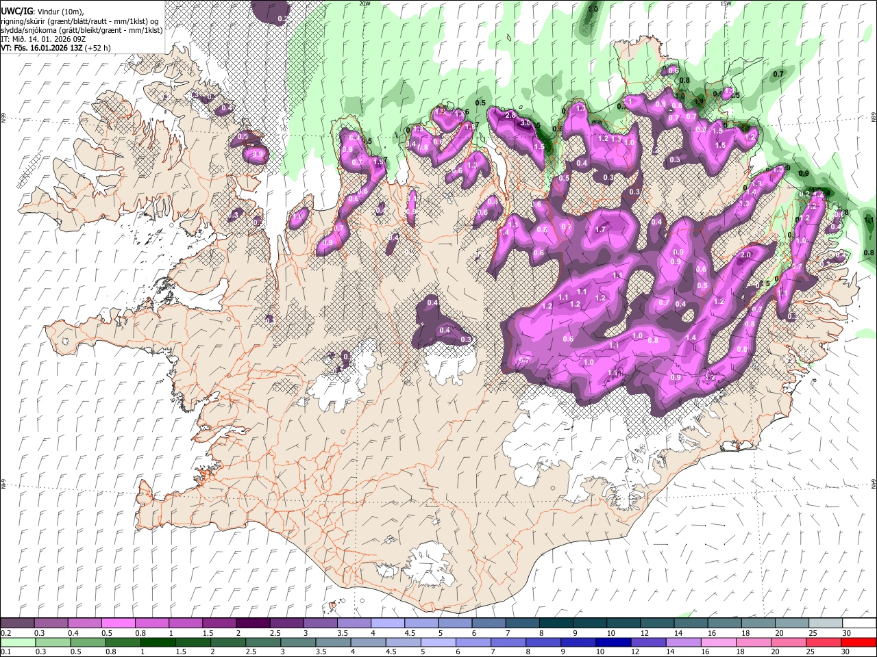Click the Vindur (10m) header label
Image resolution: width=877 pixels, height=657 pixels.
click(x=60, y=12)
